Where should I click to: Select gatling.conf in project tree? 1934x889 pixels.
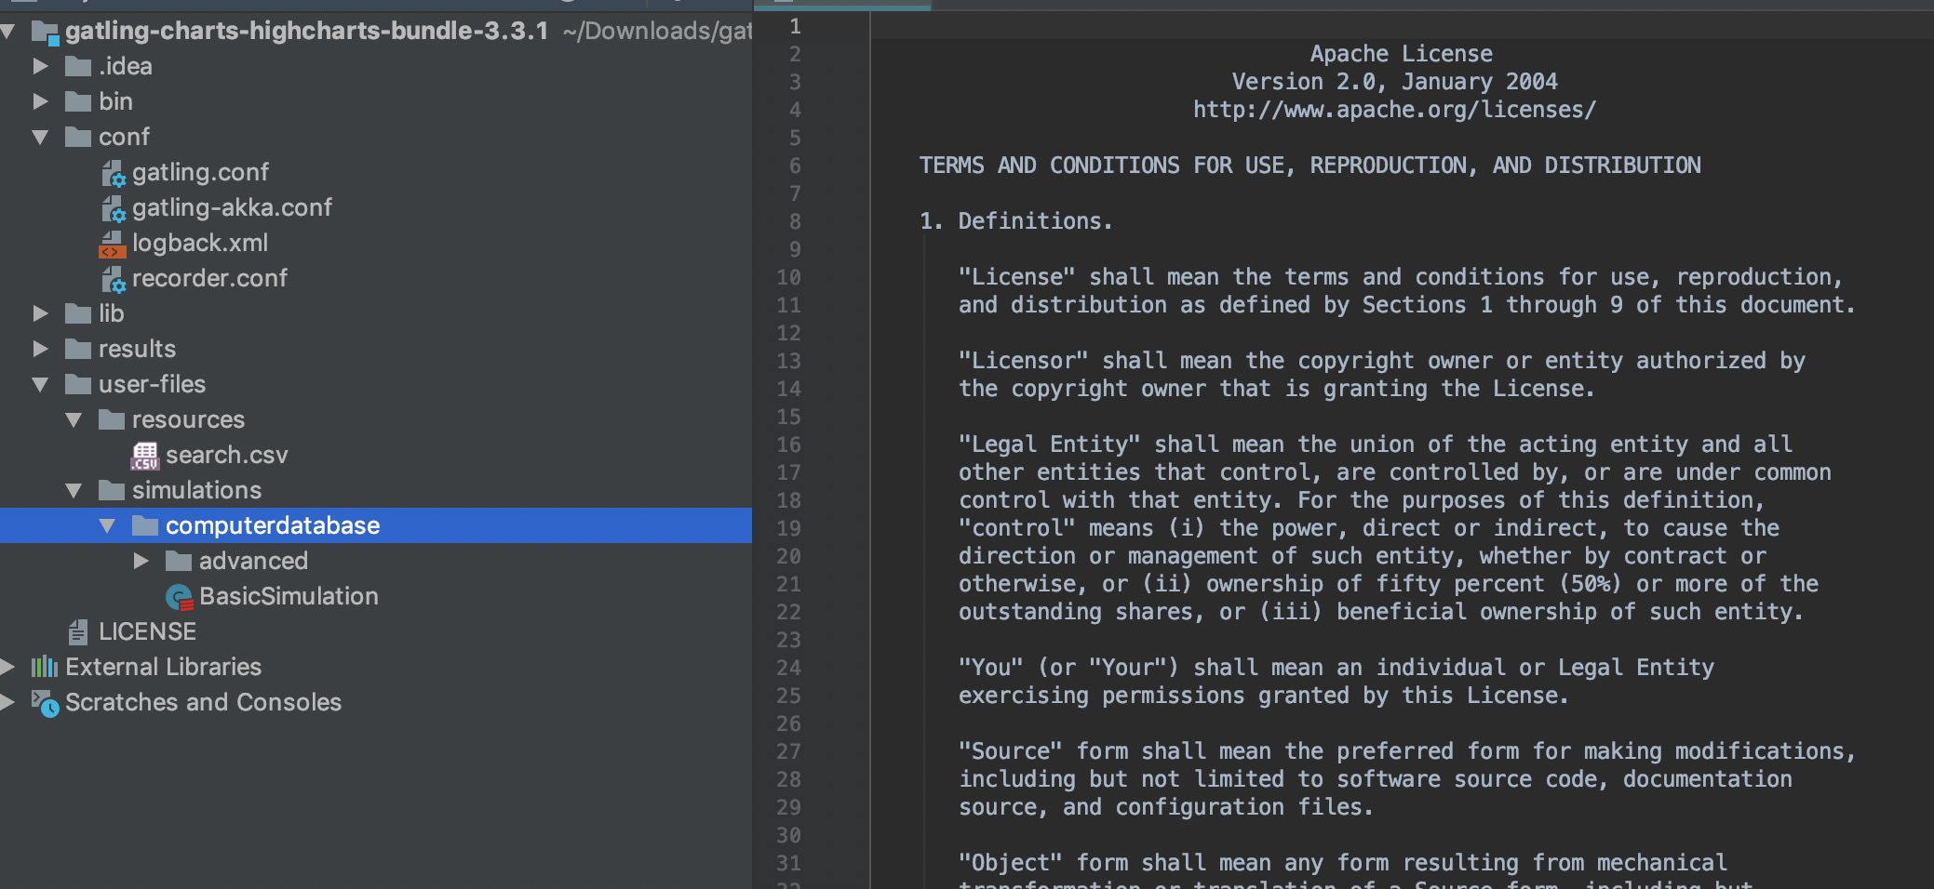(x=200, y=172)
